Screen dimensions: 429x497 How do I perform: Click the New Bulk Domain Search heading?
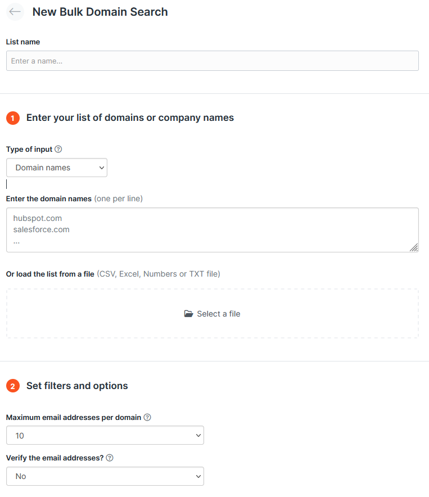pos(100,12)
